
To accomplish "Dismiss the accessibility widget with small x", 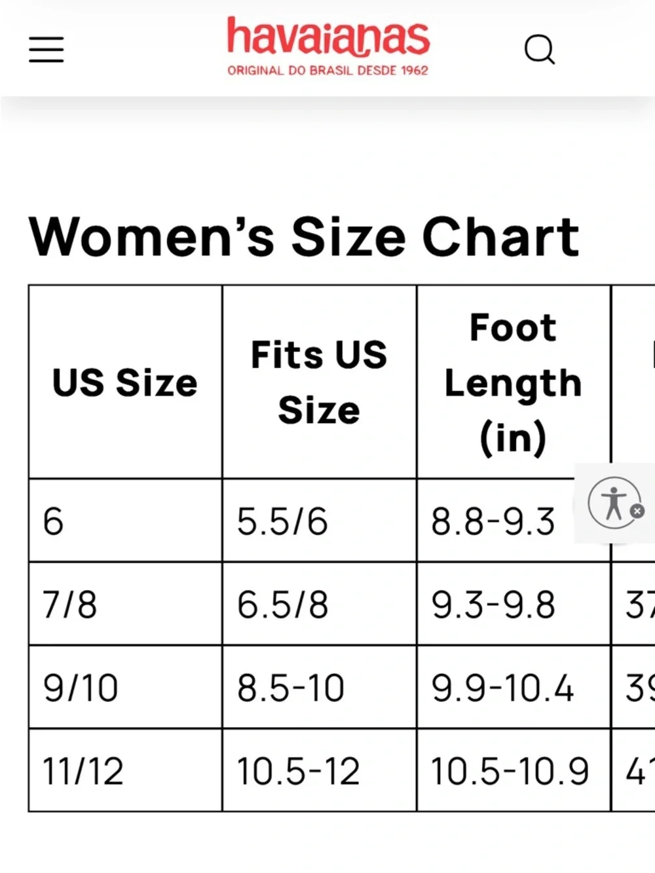I will click(637, 511).
